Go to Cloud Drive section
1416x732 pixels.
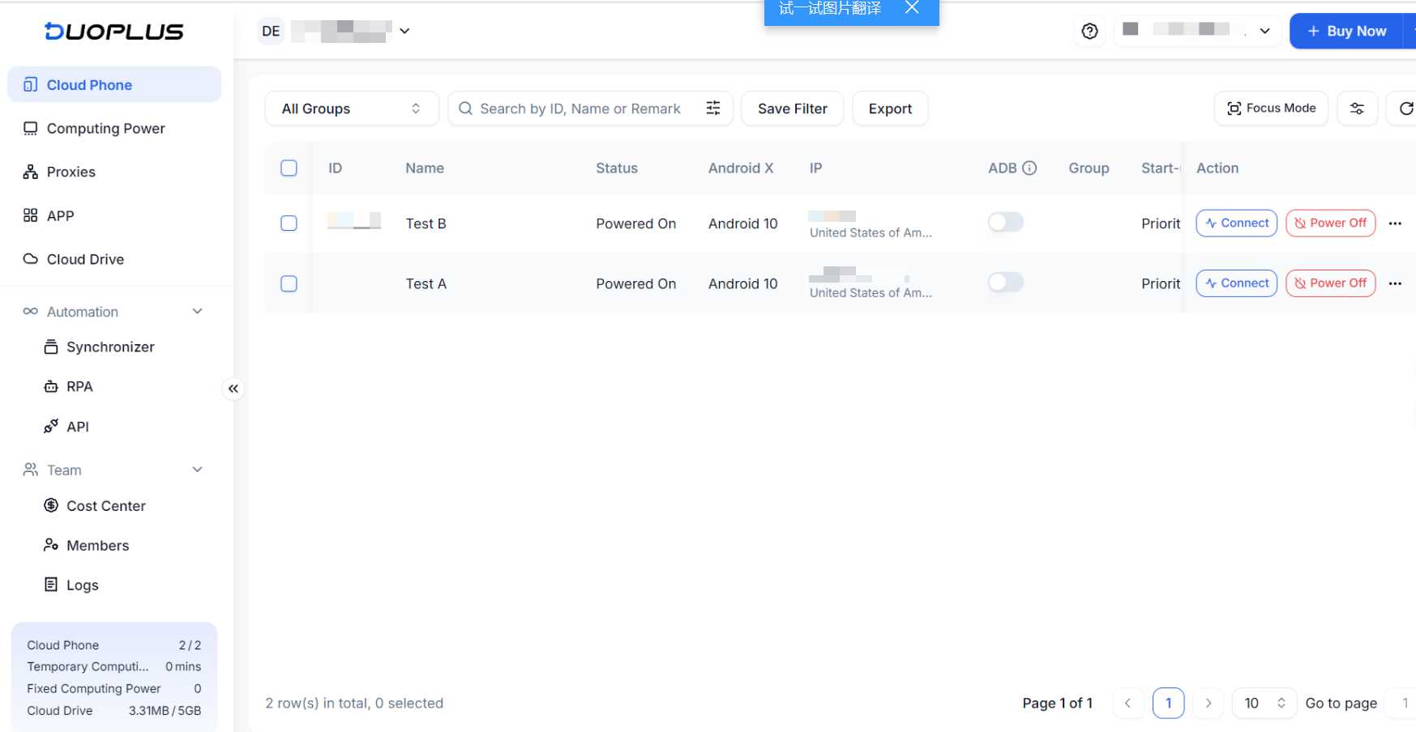(85, 259)
